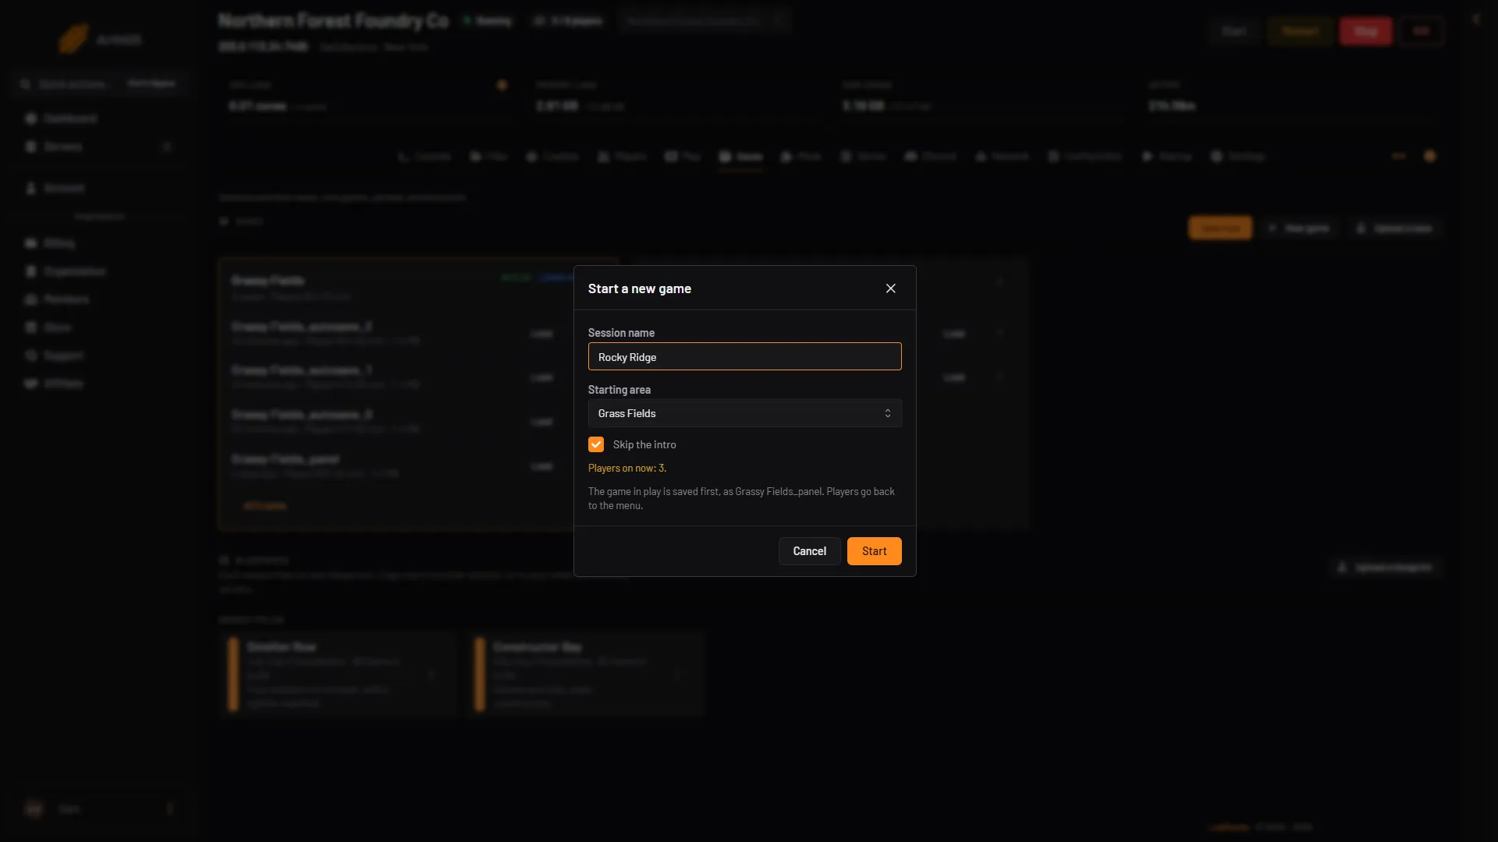The height and width of the screenshot is (842, 1498).
Task: Uncheck the Skip the intro checkbox
Action: (596, 444)
